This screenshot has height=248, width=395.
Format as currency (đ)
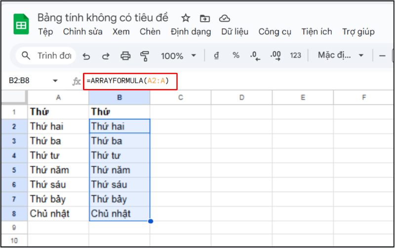click(x=216, y=55)
